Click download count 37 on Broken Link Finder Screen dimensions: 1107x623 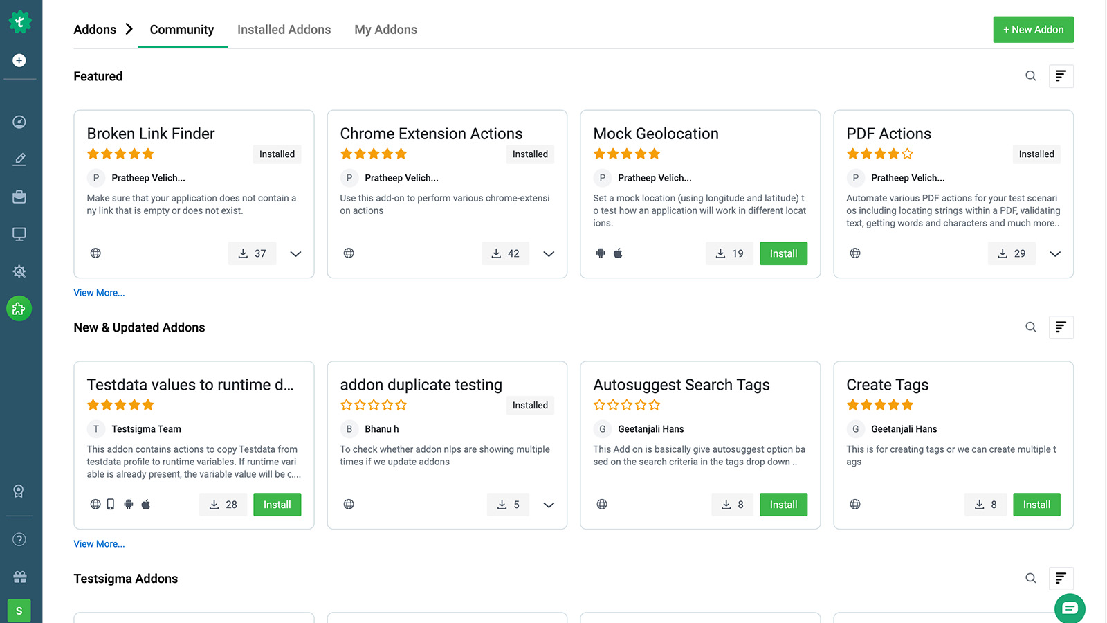[x=252, y=253]
